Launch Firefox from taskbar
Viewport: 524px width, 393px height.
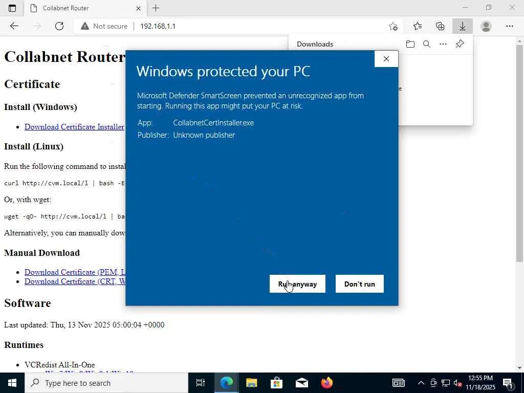pyautogui.click(x=327, y=383)
